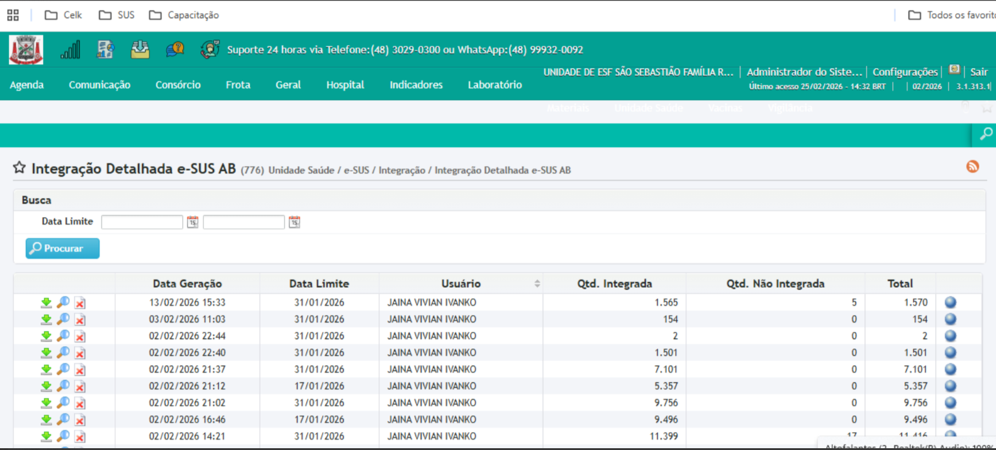Viewport: 996px width, 450px height.
Task: Click the orange RSS feed icon
Action: 973,167
